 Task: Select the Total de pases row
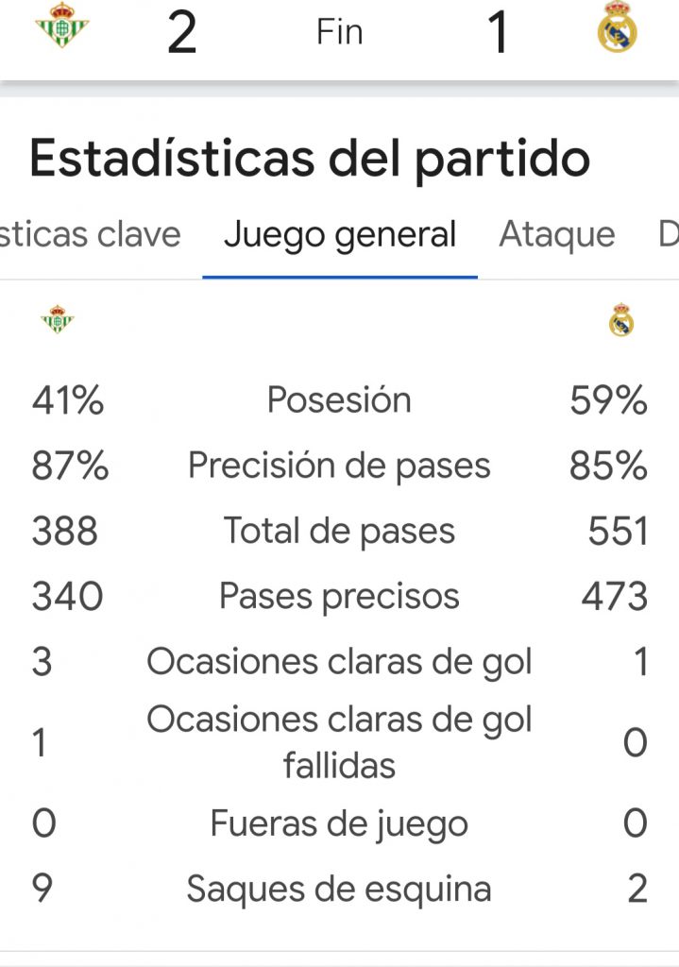pos(339,531)
